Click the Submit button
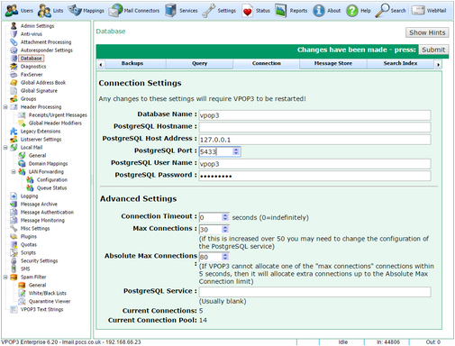This screenshot has height=346, width=455. click(x=433, y=50)
